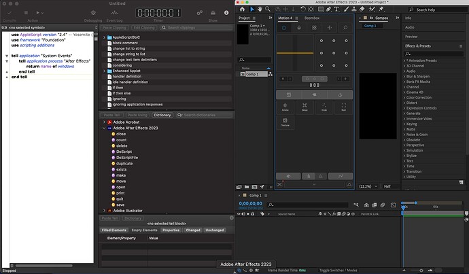Open the Info panel

(409, 18)
